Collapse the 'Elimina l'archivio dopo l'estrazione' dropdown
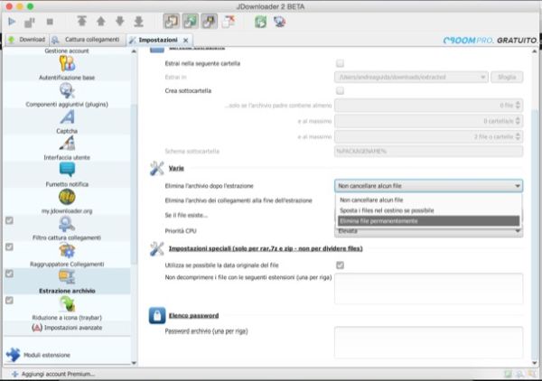The height and width of the screenshot is (381, 542). pos(427,185)
